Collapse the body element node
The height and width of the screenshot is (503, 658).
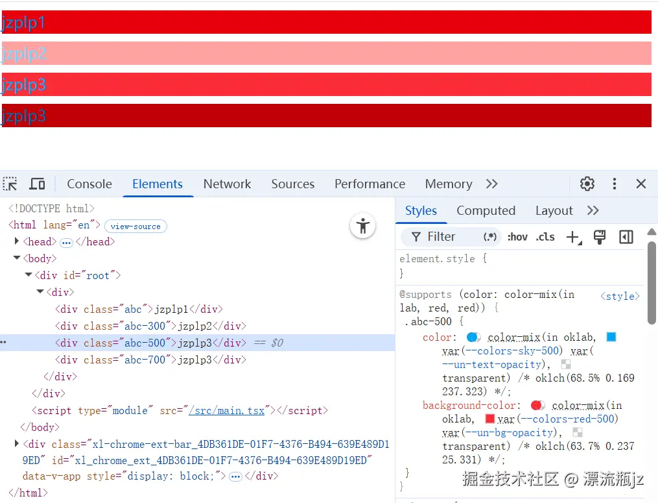(17, 258)
